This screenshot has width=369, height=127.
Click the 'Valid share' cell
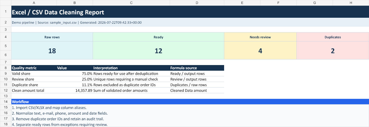34,73
